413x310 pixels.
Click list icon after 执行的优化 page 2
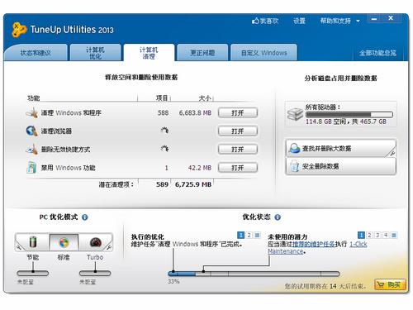coord(257,235)
